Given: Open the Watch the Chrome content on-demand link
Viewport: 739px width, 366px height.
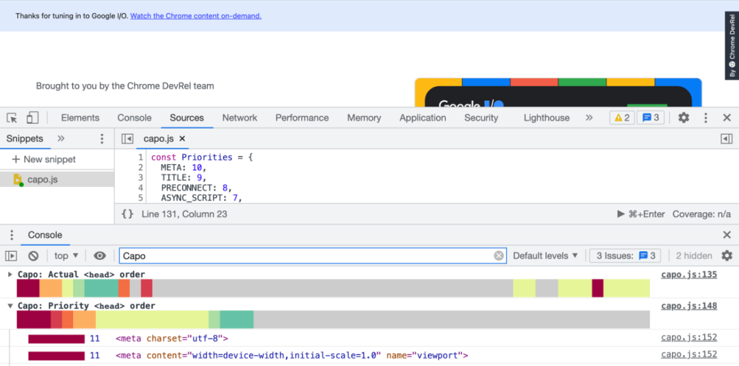Looking at the screenshot, I should 196,16.
